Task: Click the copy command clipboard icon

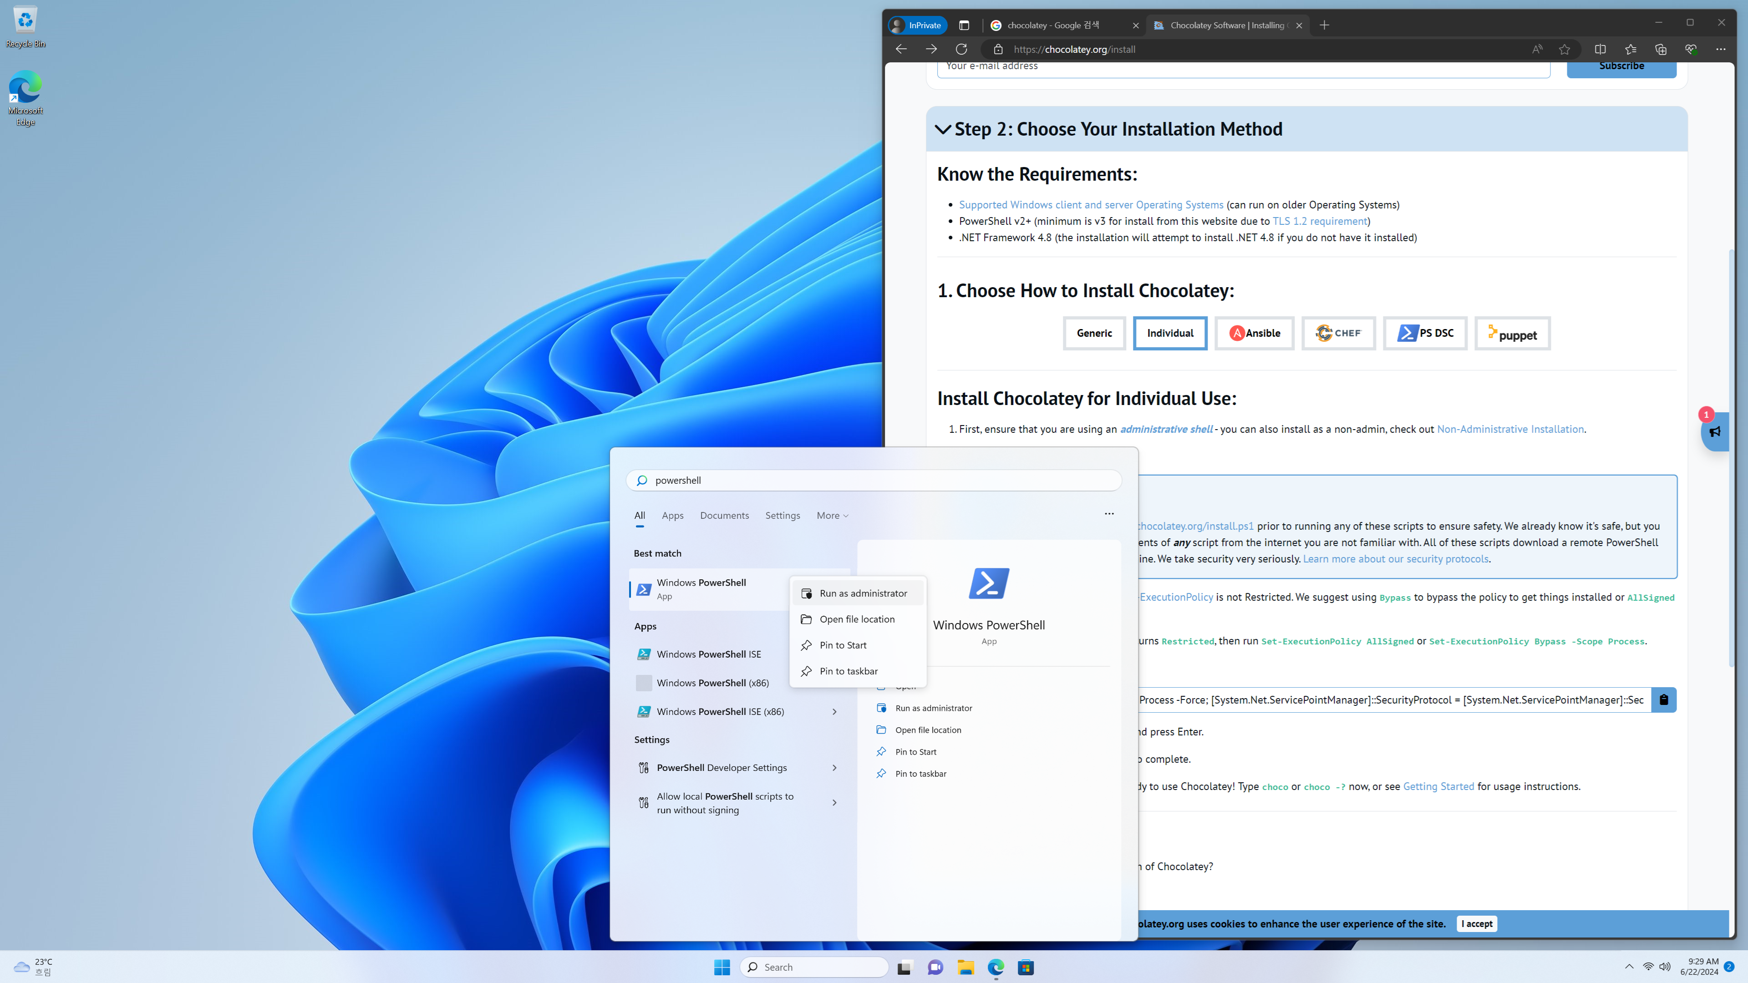Action: (1663, 699)
